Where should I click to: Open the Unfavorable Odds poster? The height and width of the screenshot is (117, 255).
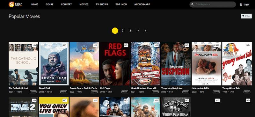coord(206,64)
